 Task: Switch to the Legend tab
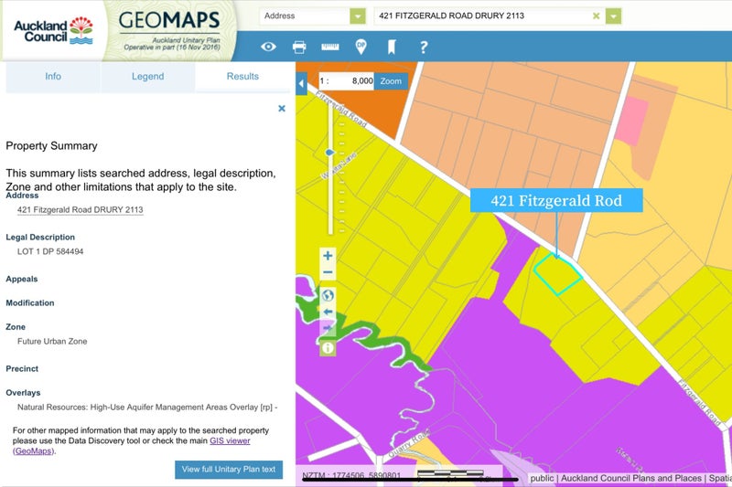tap(147, 77)
